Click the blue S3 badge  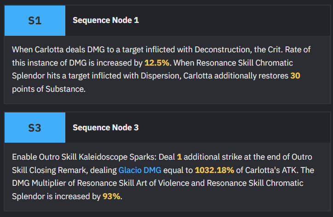tap(35, 128)
